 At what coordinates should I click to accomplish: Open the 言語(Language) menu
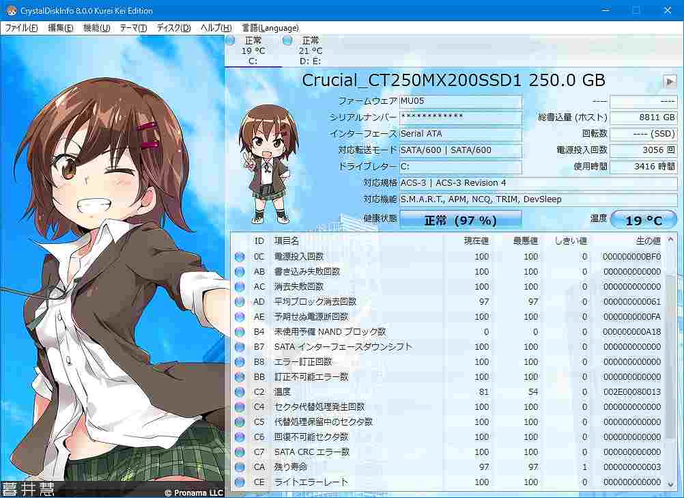pos(270,28)
